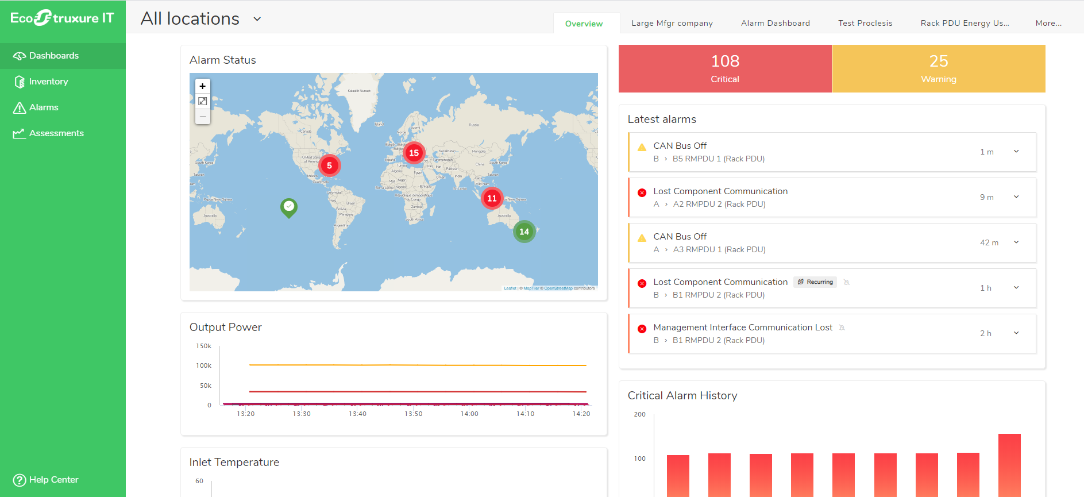1084x497 pixels.
Task: Click the yellow 25 Warning tile
Action: (938, 68)
